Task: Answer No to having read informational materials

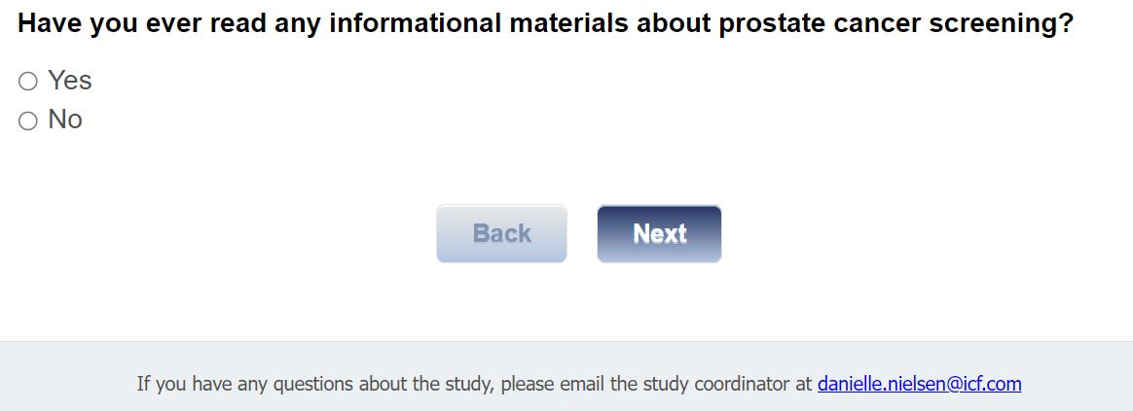Action: [x=28, y=121]
